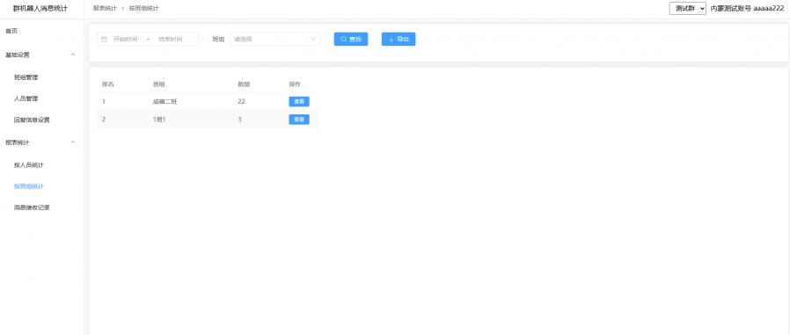
Task: Click the 结束时间 end date field
Action: point(171,40)
